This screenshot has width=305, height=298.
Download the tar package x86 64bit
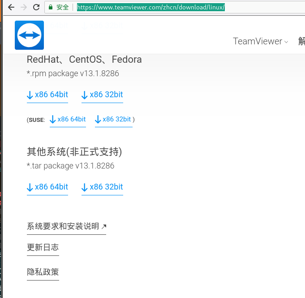(x=47, y=187)
